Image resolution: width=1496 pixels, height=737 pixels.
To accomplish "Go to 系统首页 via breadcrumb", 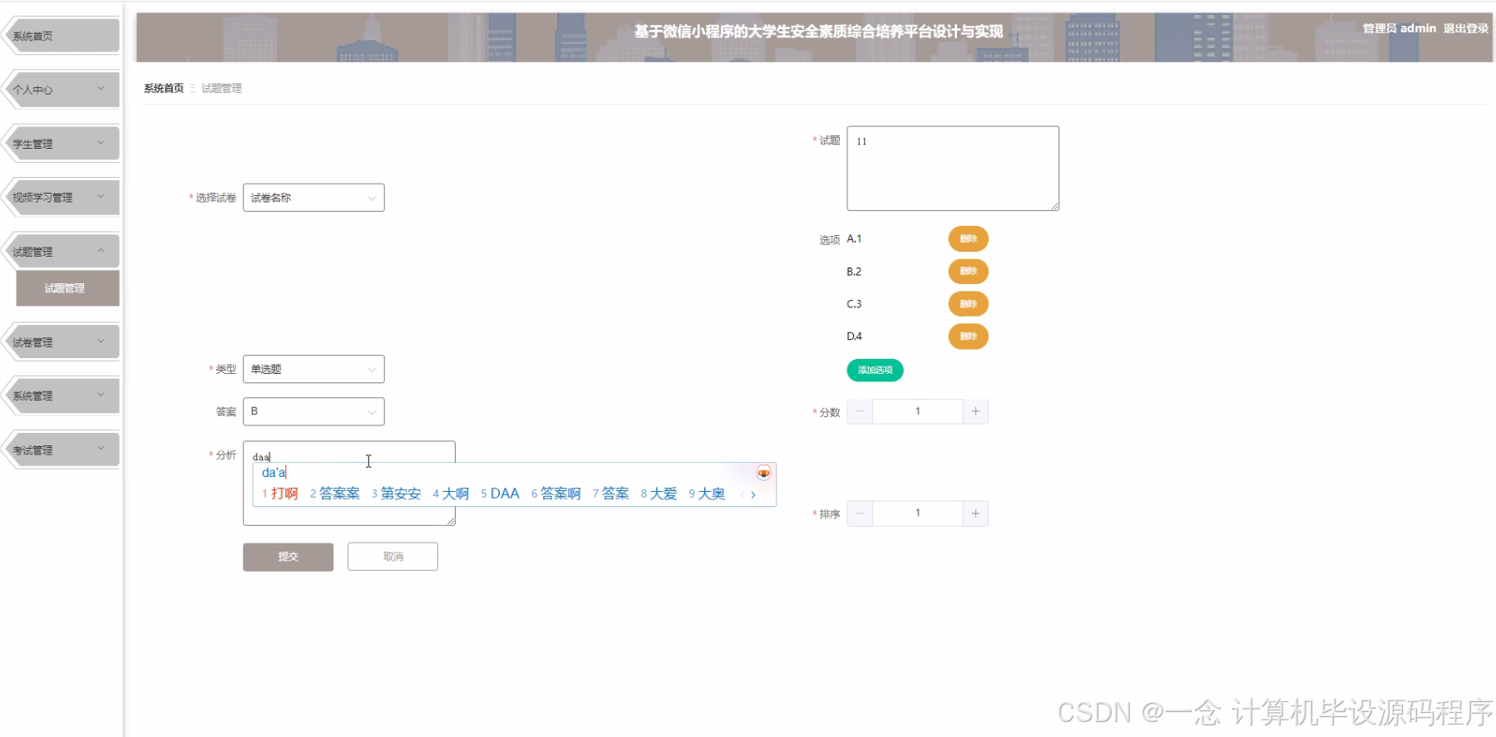I will [164, 88].
